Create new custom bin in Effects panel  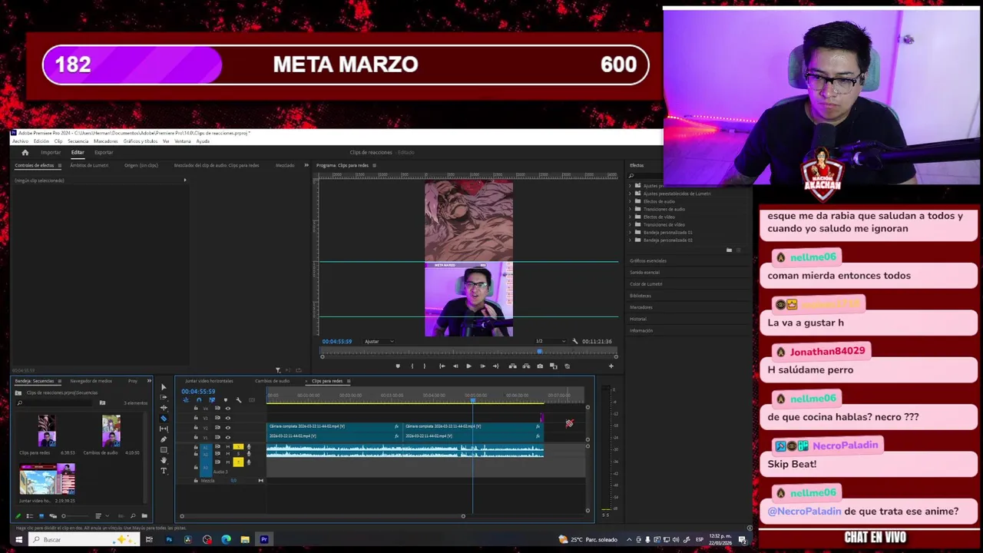[x=729, y=250]
